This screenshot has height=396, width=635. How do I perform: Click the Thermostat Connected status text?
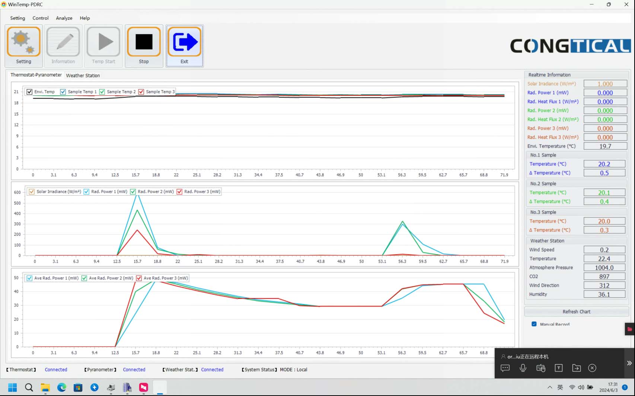click(x=56, y=370)
